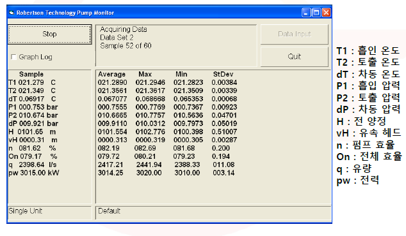Viewport: 406px width, 236px height.
Task: Click max power value 3020.00
Action: [149, 173]
